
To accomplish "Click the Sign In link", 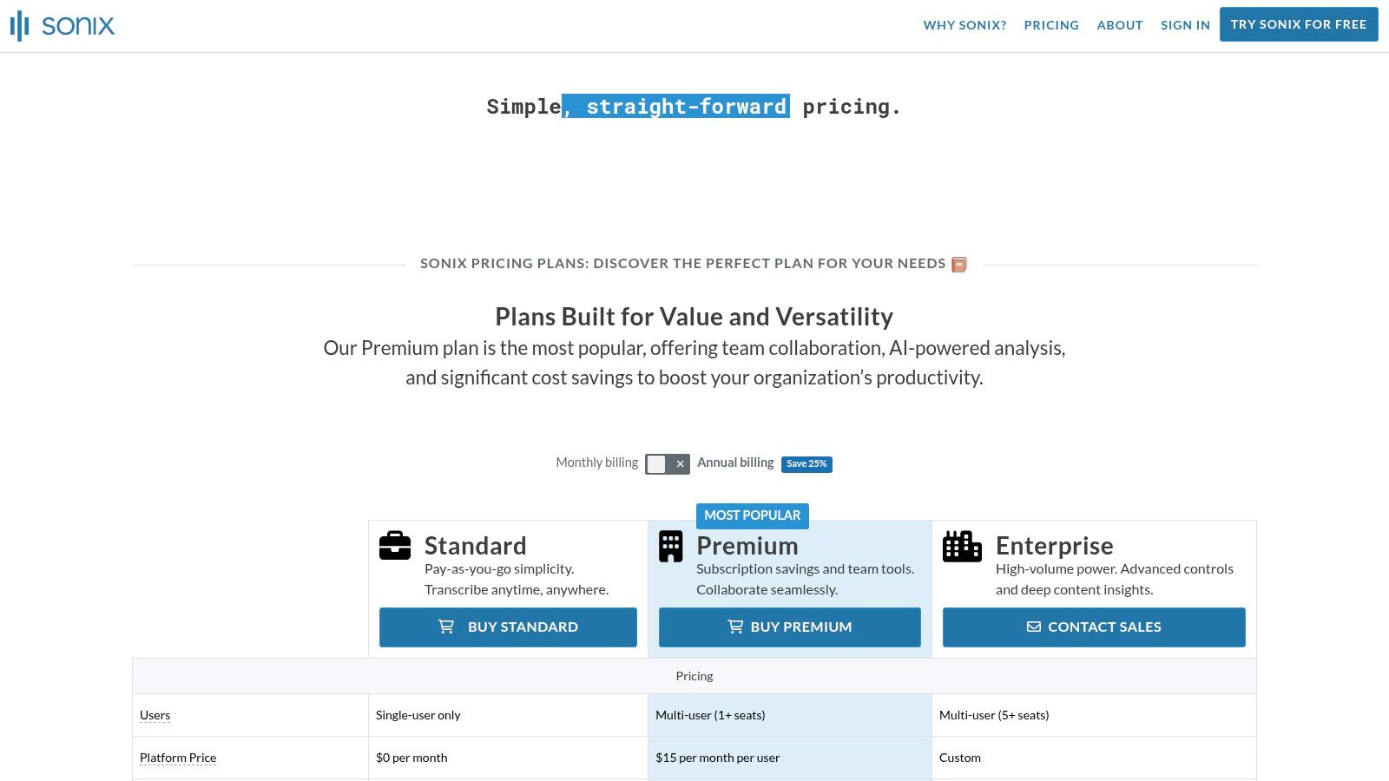I will [1185, 25].
